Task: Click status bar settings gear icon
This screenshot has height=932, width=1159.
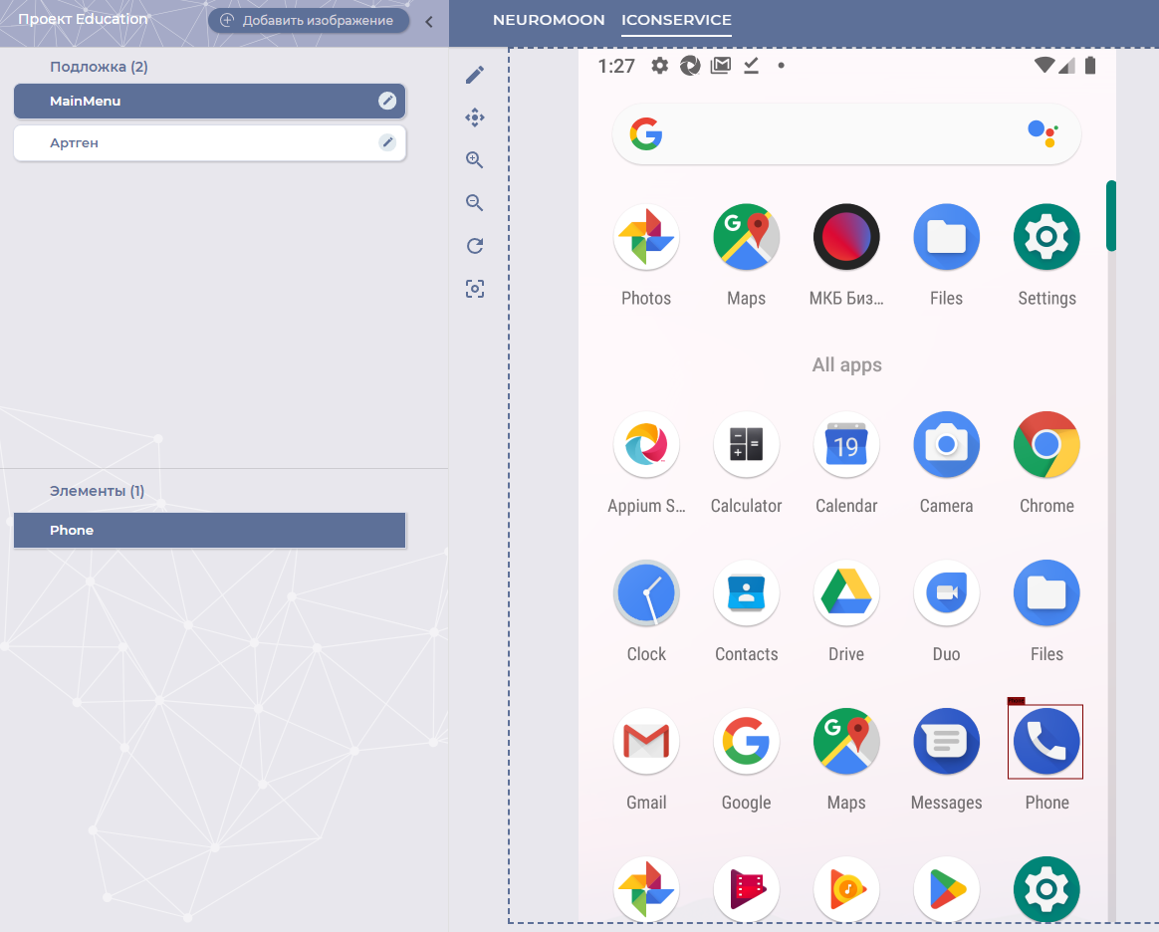Action: coord(659,66)
